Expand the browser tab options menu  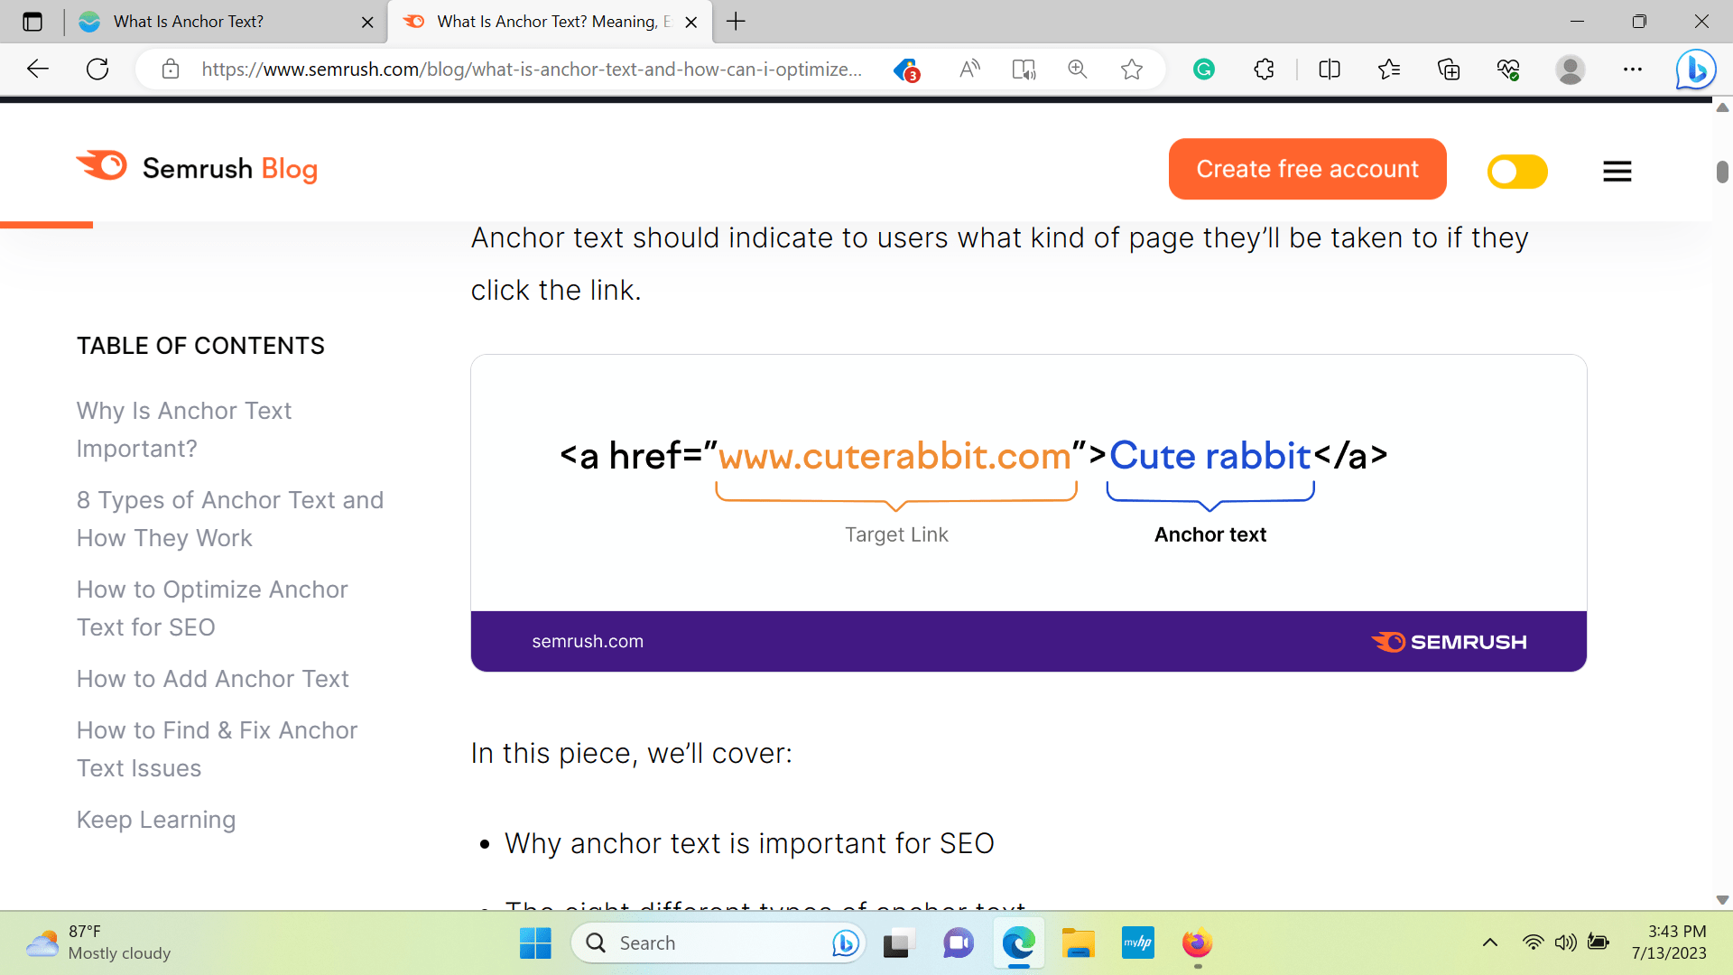[34, 22]
